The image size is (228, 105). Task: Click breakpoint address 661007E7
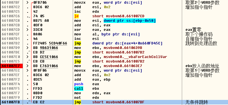coord(11,66)
